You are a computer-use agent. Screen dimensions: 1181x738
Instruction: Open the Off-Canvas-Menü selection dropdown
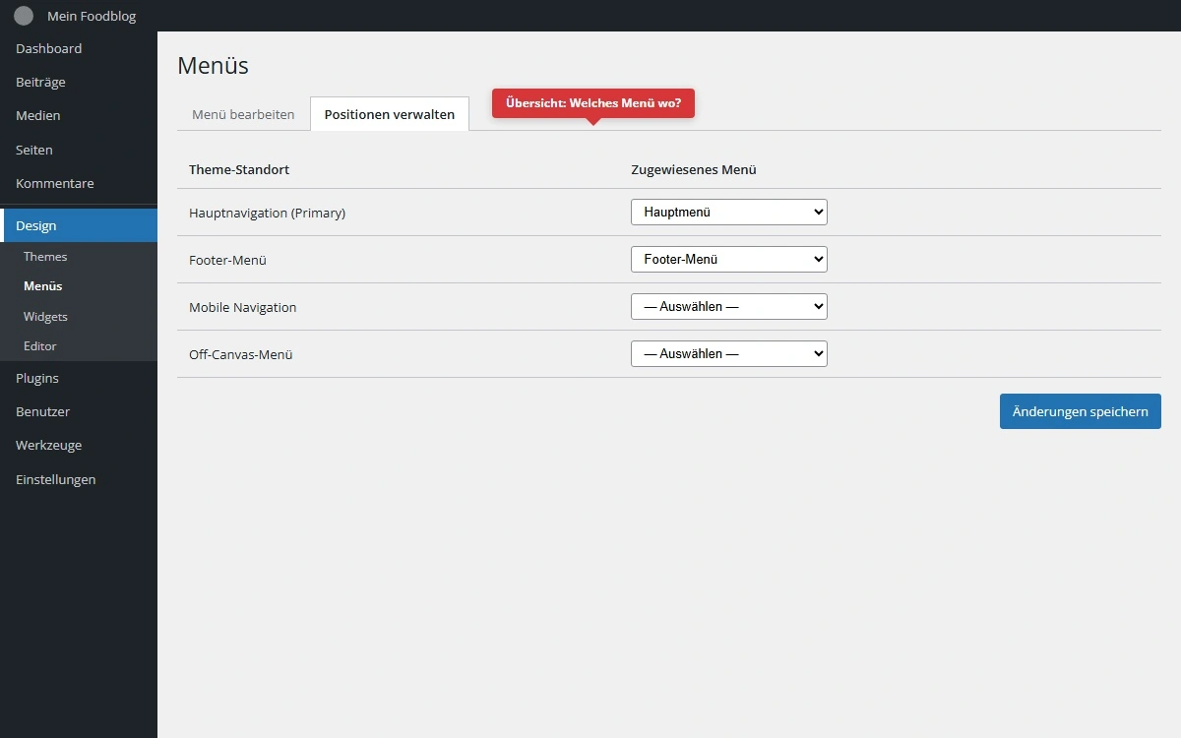(728, 353)
